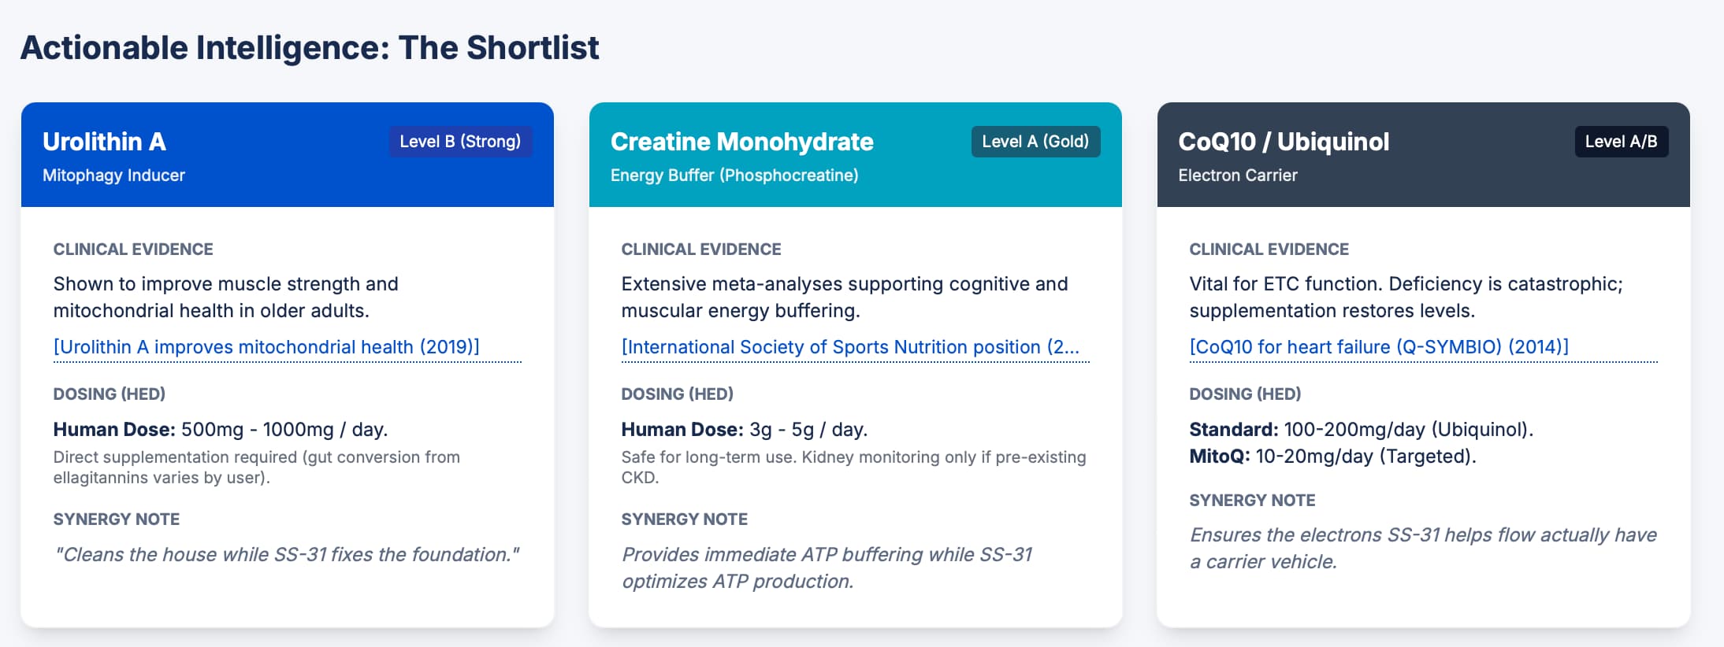The height and width of the screenshot is (647, 1724).
Task: Select the Urolithin A card title
Action: pos(104,142)
